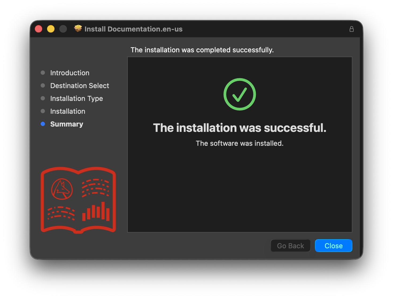Click the lock icon in the title bar
The image size is (393, 299).
pyautogui.click(x=352, y=29)
